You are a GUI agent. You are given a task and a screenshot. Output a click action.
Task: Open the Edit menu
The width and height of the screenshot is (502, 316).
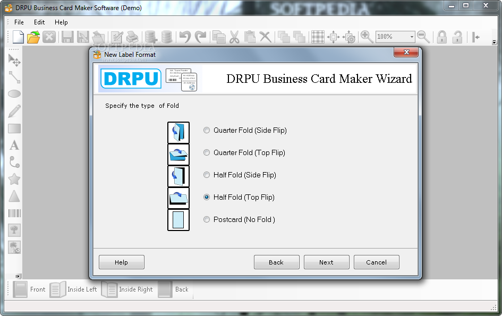tap(39, 22)
